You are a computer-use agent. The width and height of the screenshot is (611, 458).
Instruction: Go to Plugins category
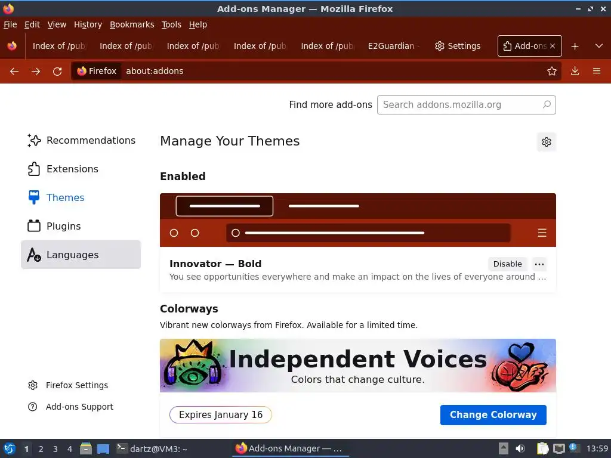tap(81, 226)
